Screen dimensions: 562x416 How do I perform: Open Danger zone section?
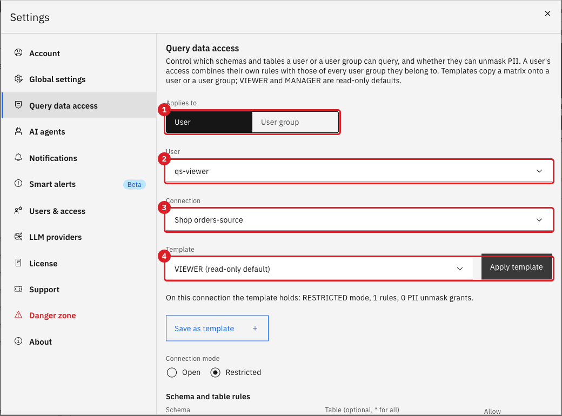coord(79,316)
